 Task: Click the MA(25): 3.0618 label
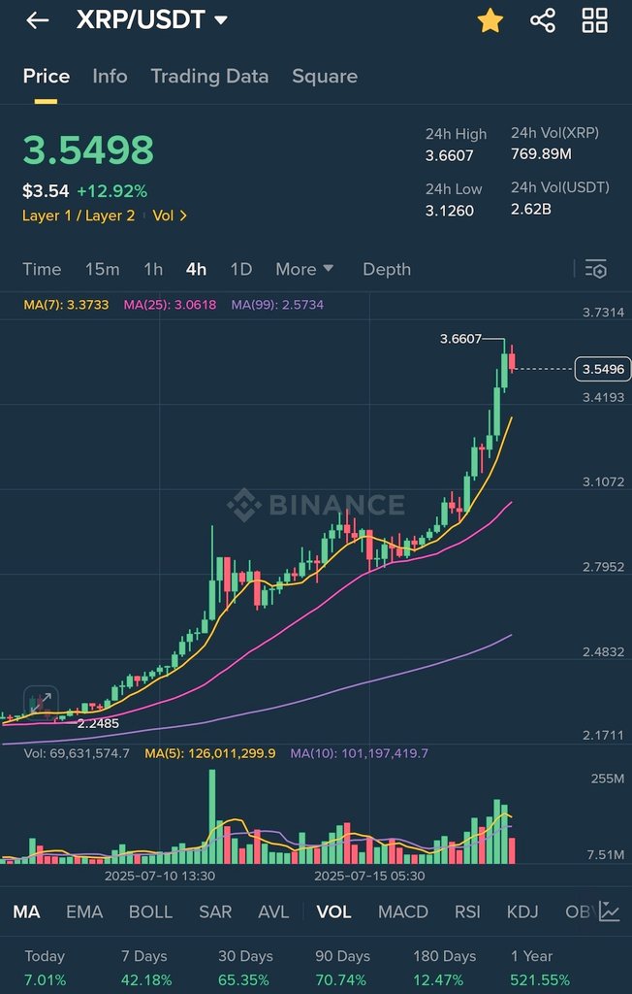pyautogui.click(x=170, y=305)
